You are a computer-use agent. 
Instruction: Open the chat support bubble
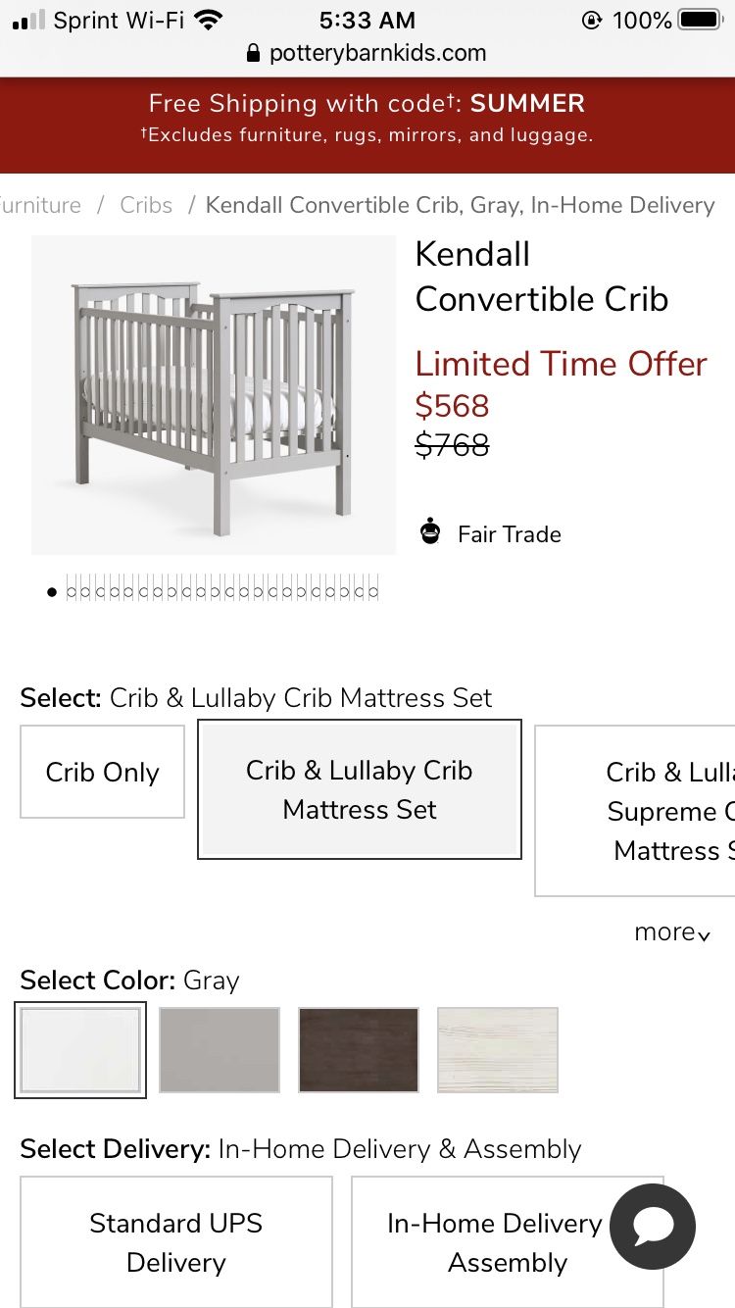651,1228
